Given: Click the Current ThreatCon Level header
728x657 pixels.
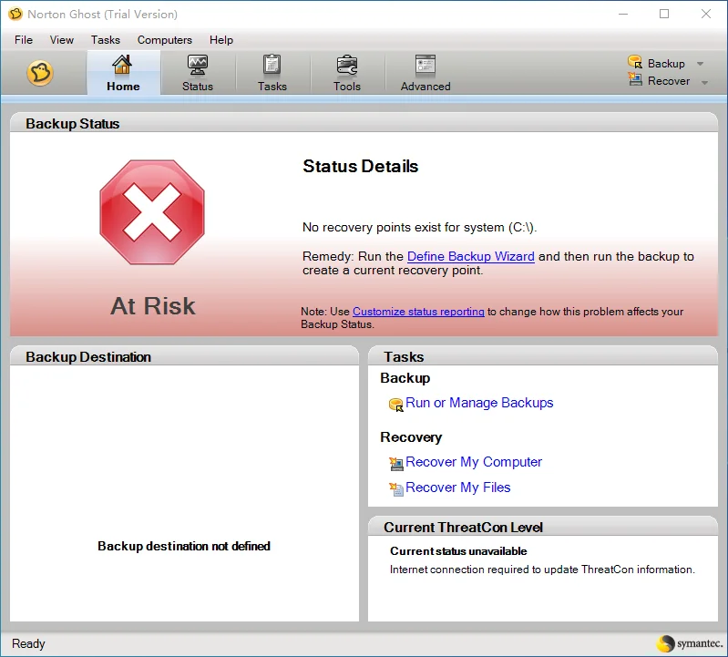Looking at the screenshot, I should point(543,527).
